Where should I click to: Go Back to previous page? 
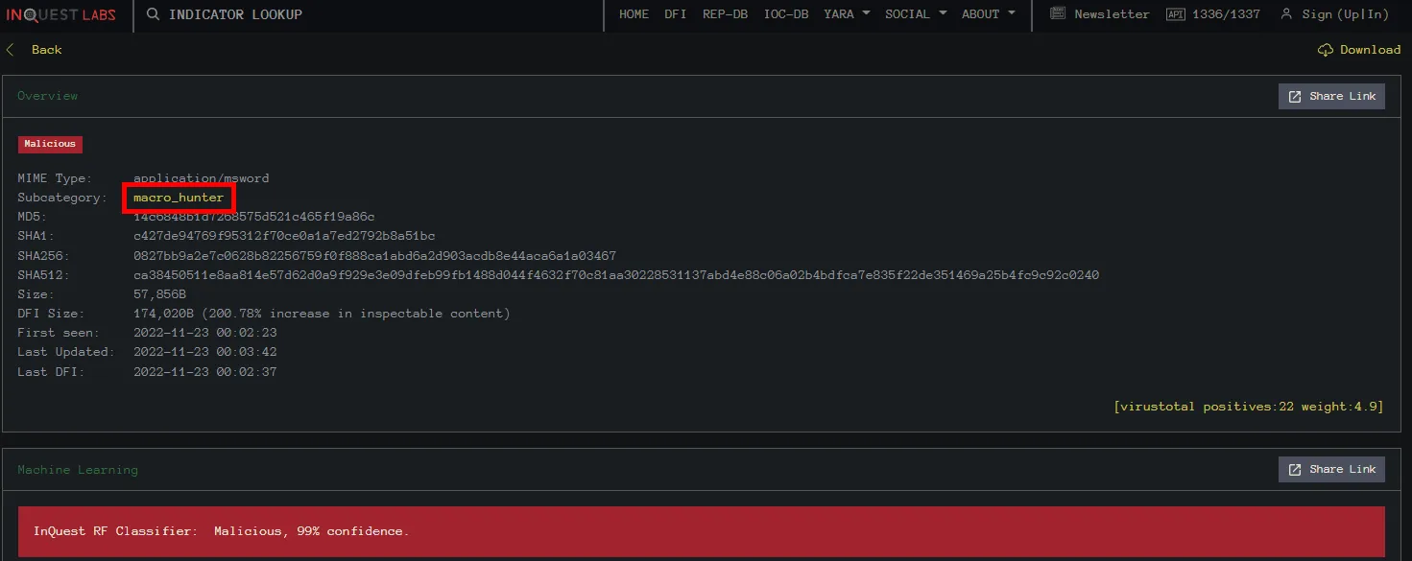click(46, 50)
